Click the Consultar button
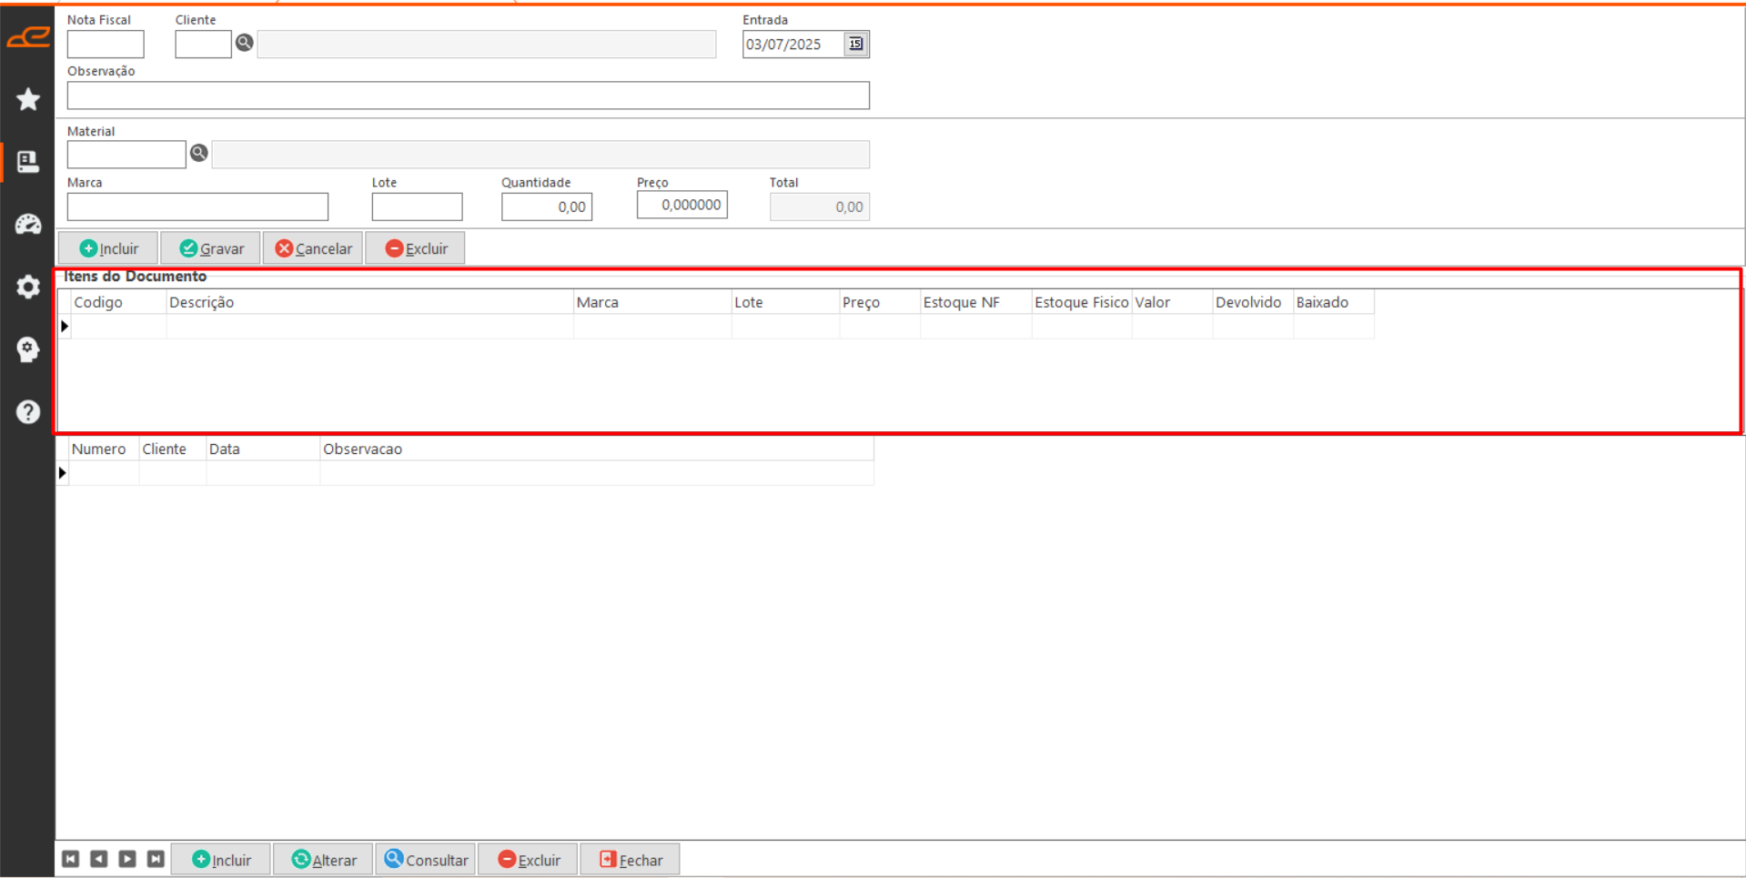Screen dimensions: 1746x878 click(426, 860)
